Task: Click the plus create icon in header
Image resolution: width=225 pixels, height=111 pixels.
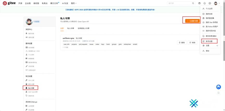Action: 210,3
